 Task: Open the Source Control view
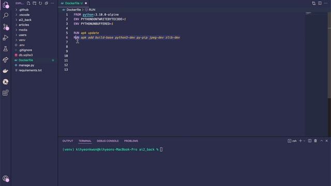[6, 27]
